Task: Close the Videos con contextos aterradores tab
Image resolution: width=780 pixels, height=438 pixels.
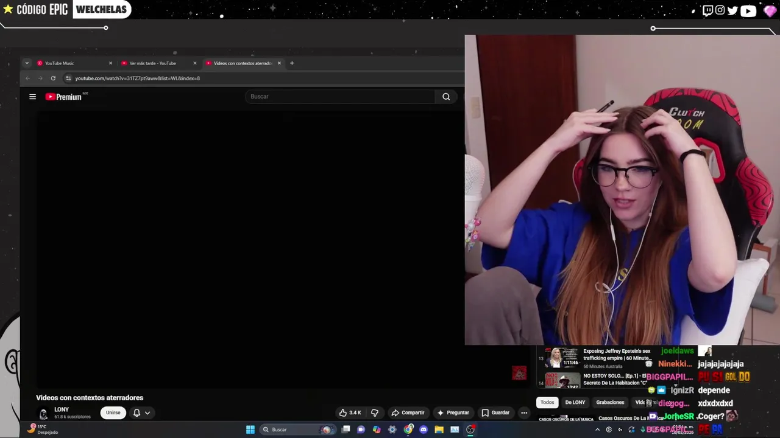Action: pyautogui.click(x=279, y=63)
